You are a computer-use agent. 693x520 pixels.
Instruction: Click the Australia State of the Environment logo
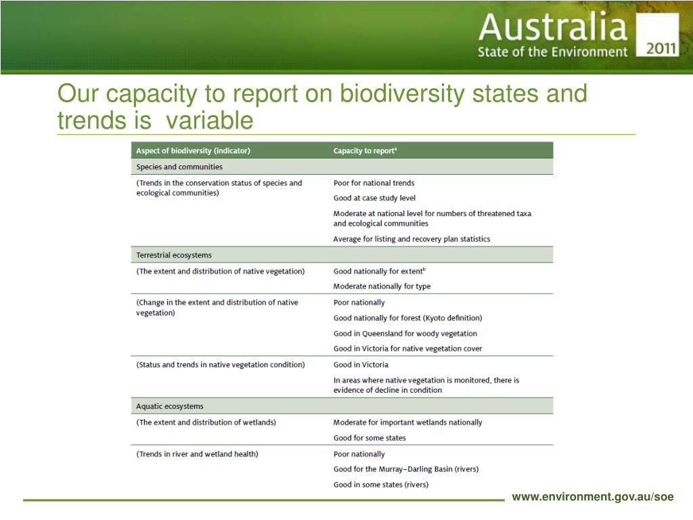[x=553, y=35]
